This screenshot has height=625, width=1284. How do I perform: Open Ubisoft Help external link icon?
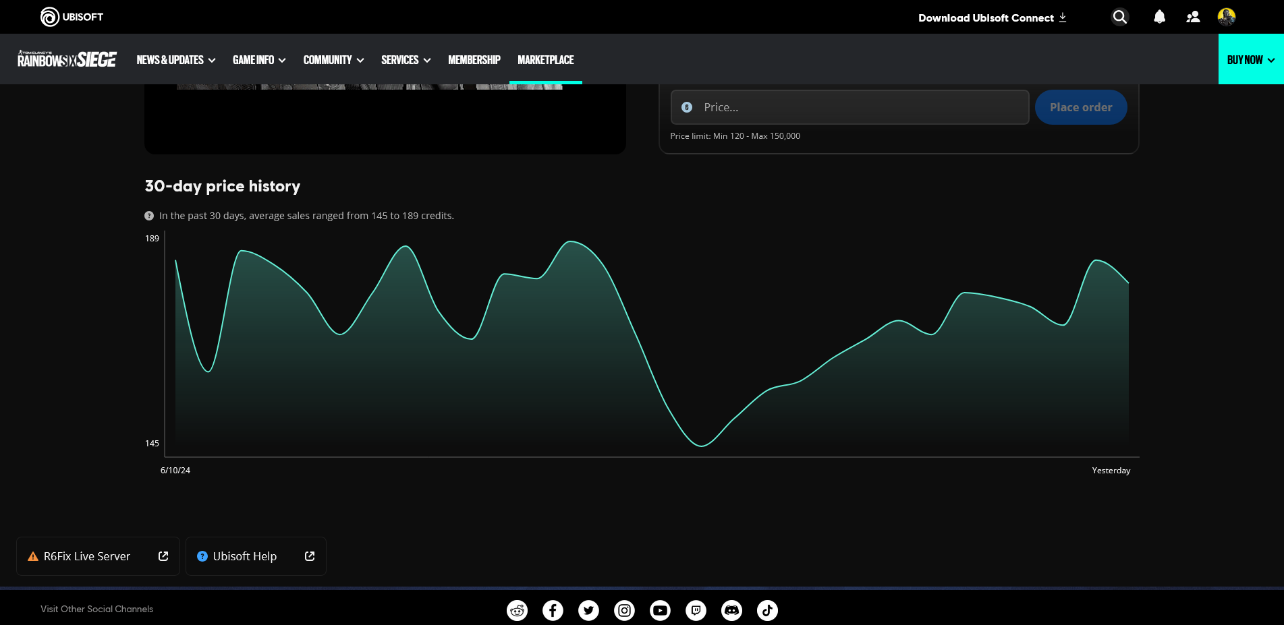310,556
